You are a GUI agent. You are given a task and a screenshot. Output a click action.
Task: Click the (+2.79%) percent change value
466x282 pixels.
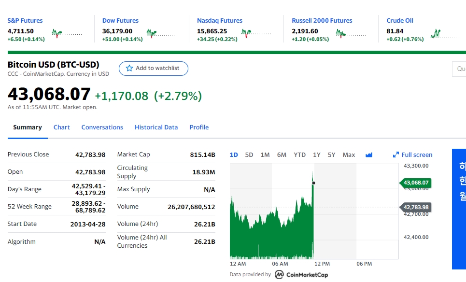click(x=178, y=96)
